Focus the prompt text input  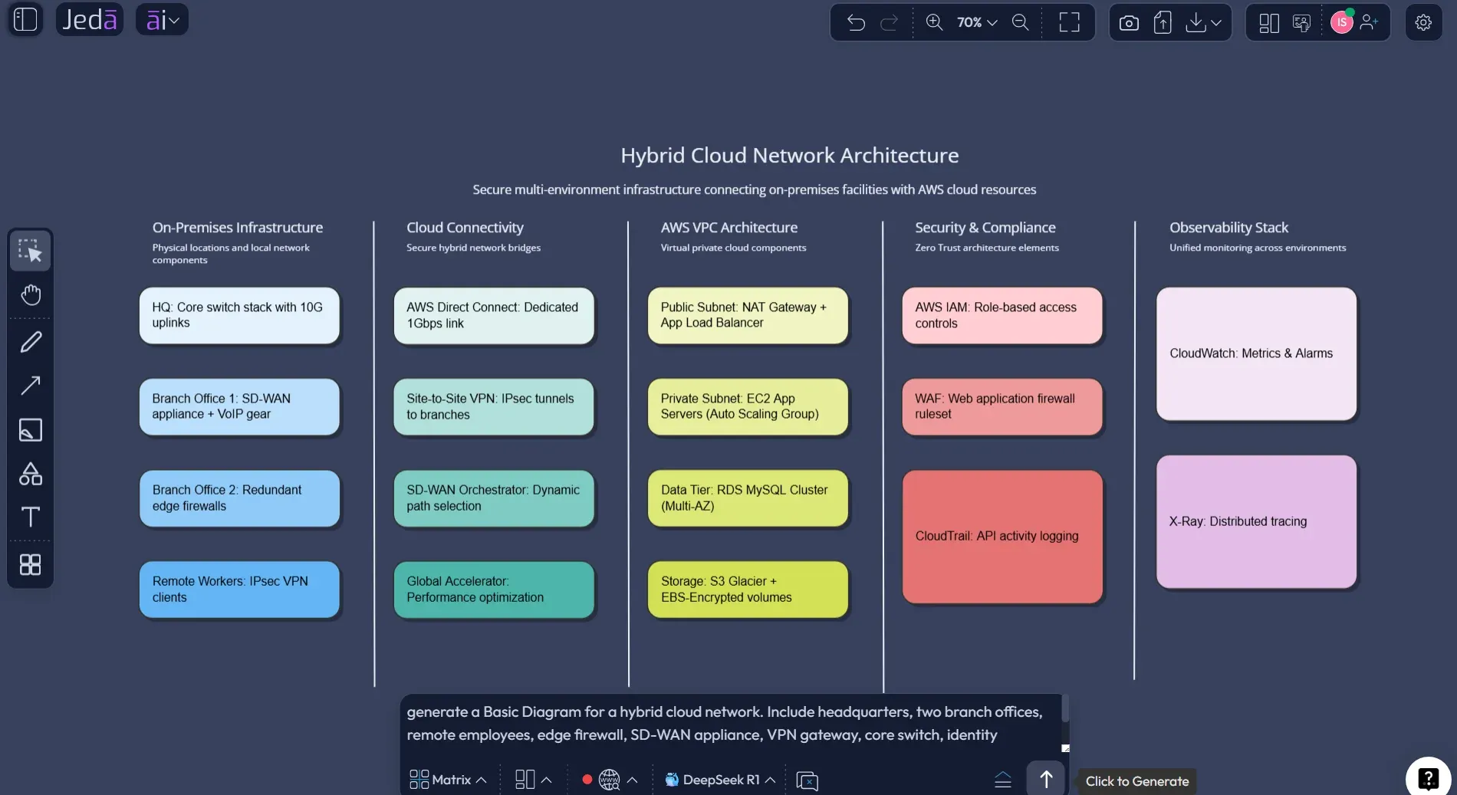[730, 723]
